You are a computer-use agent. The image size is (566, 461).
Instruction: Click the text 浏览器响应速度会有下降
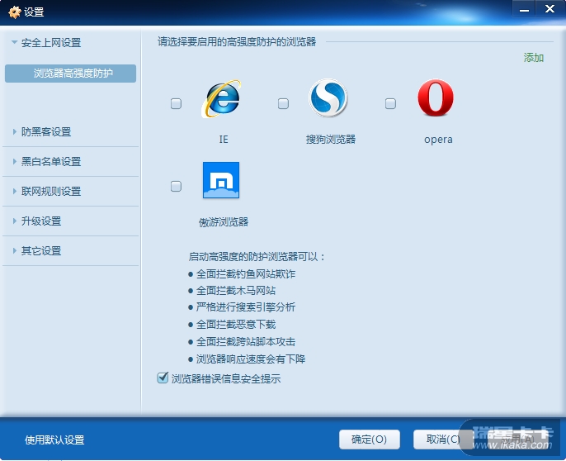[x=251, y=359]
